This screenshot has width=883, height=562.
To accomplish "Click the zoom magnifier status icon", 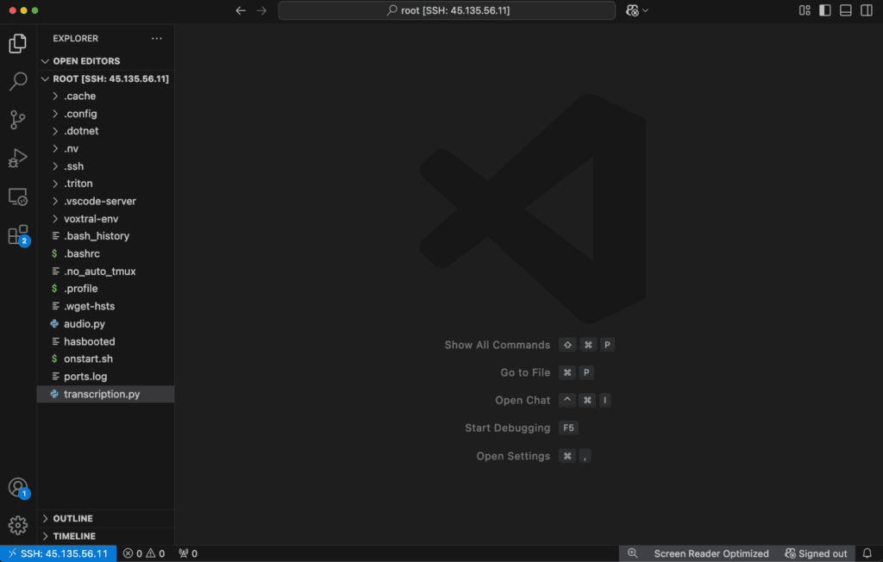I will [x=632, y=553].
